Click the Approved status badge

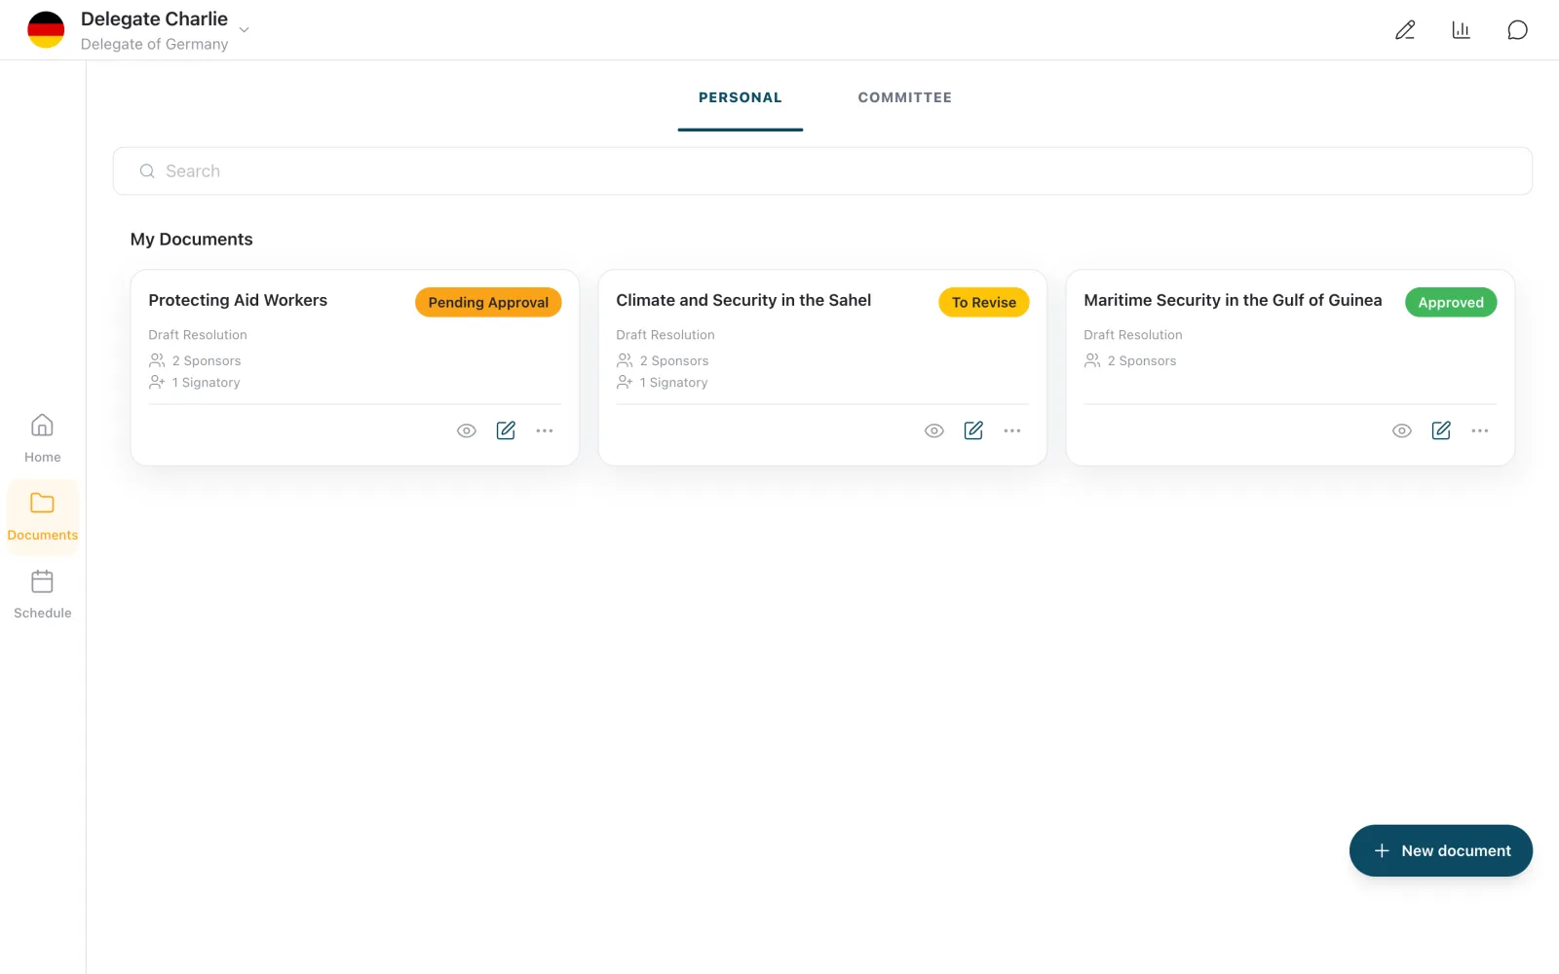pyautogui.click(x=1451, y=302)
